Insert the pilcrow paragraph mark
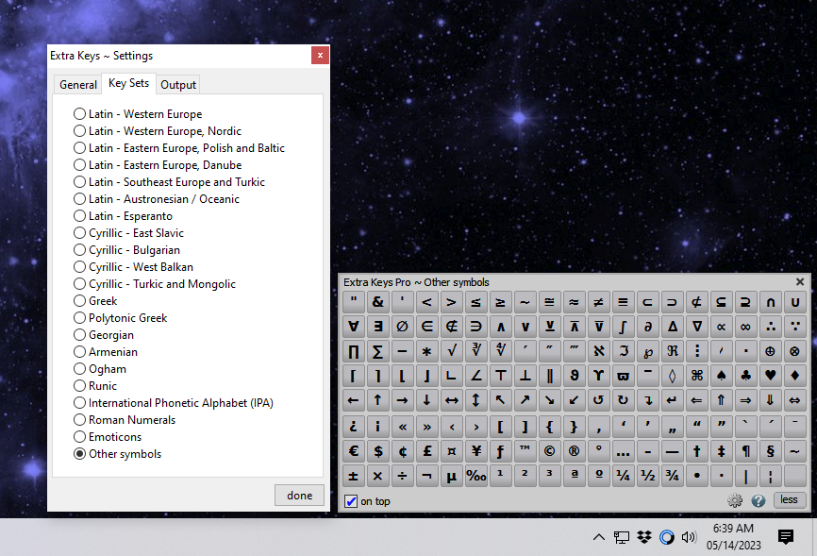The image size is (817, 556). [x=745, y=451]
